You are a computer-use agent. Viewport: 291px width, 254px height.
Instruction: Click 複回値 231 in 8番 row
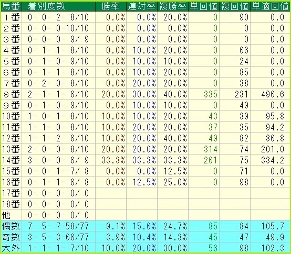242,94
